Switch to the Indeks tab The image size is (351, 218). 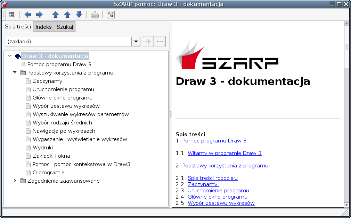click(x=44, y=27)
